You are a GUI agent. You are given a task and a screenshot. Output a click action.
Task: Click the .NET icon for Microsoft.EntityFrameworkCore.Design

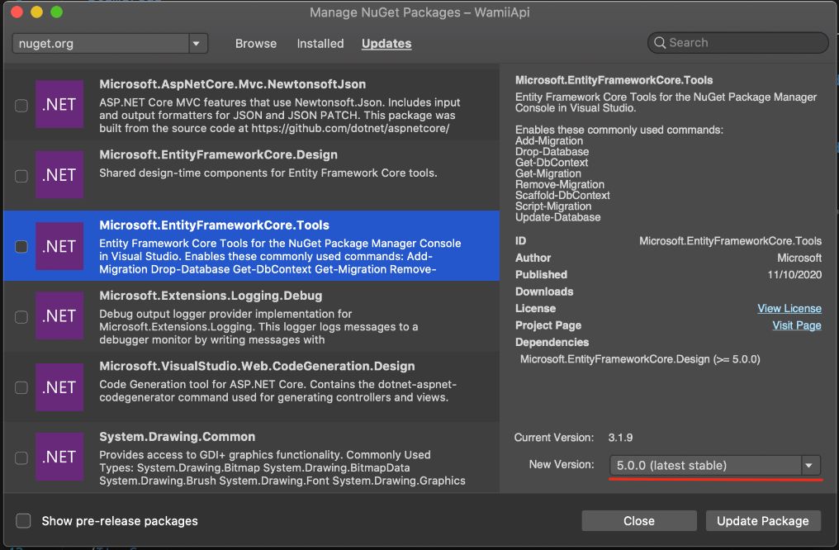click(x=59, y=175)
